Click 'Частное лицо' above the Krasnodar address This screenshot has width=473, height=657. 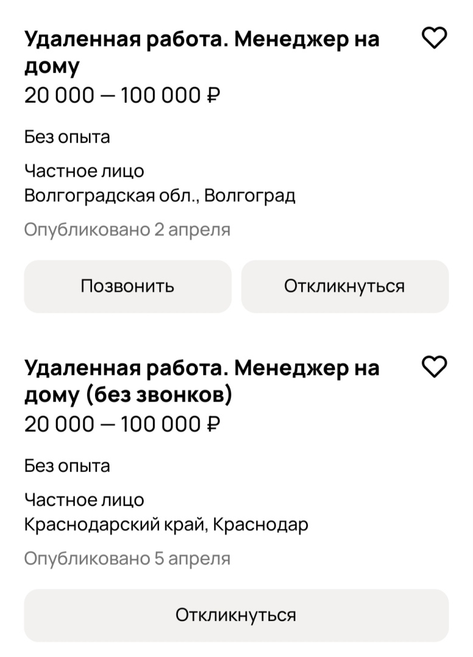tap(84, 500)
